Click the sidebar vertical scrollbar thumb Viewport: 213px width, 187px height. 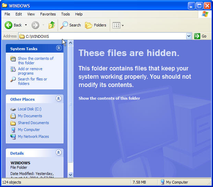coord(70,104)
